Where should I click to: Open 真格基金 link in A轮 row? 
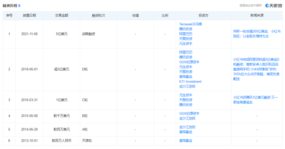(x=186, y=132)
